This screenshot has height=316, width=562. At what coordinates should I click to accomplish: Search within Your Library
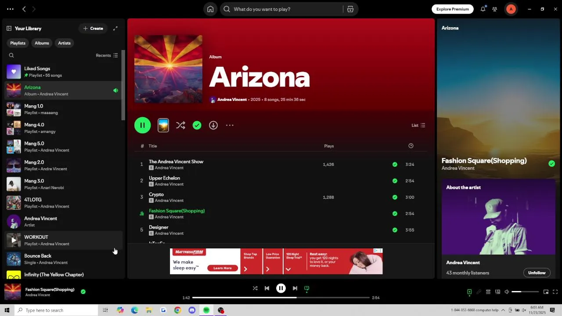[11, 55]
